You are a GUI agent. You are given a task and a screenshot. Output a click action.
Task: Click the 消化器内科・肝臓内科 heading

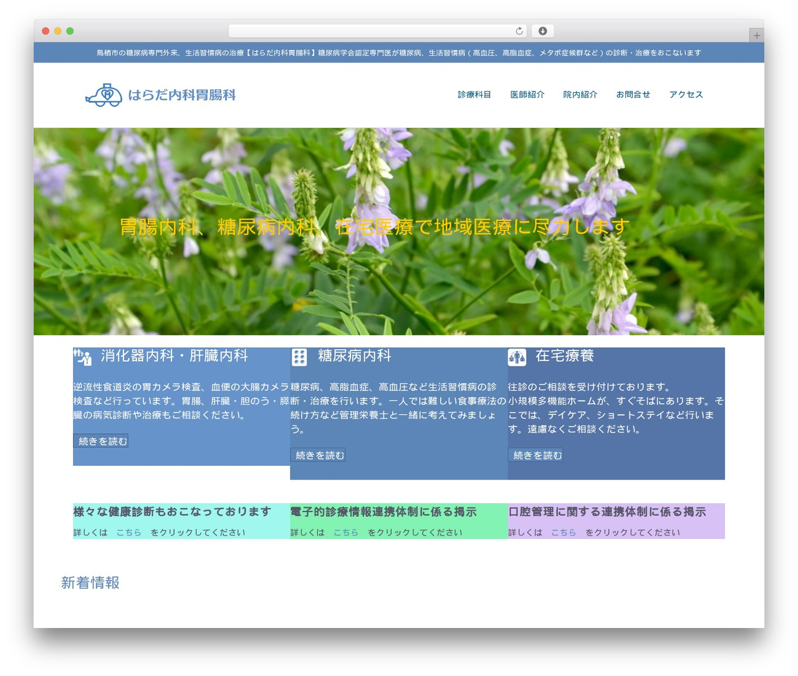tap(175, 356)
